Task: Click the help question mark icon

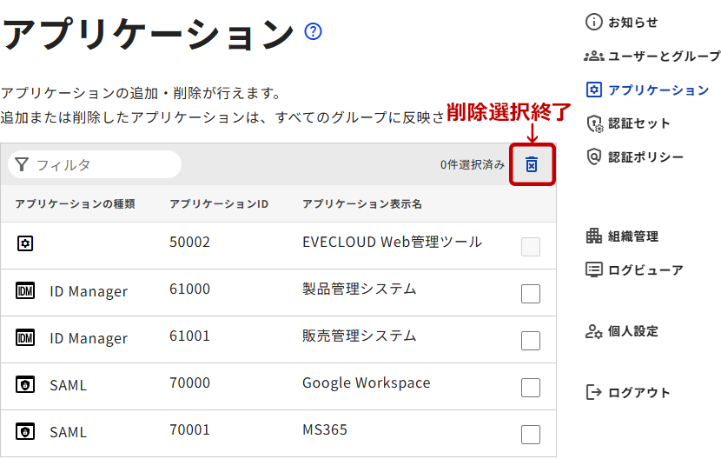Action: (314, 32)
